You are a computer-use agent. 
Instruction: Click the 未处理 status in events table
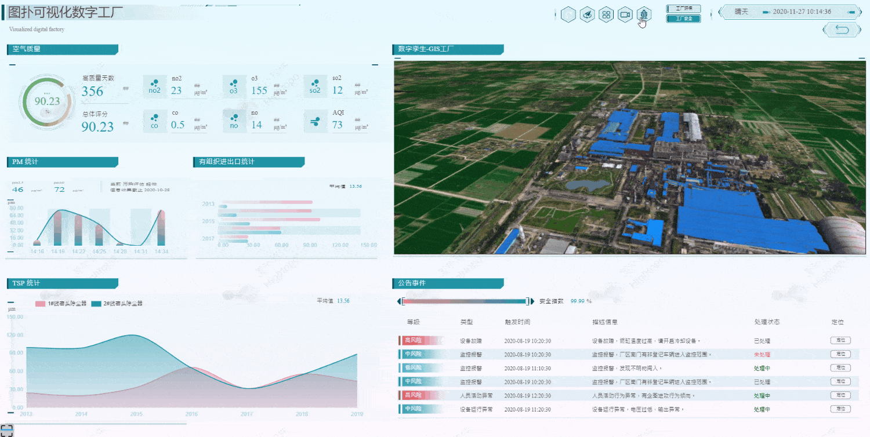pyautogui.click(x=762, y=354)
